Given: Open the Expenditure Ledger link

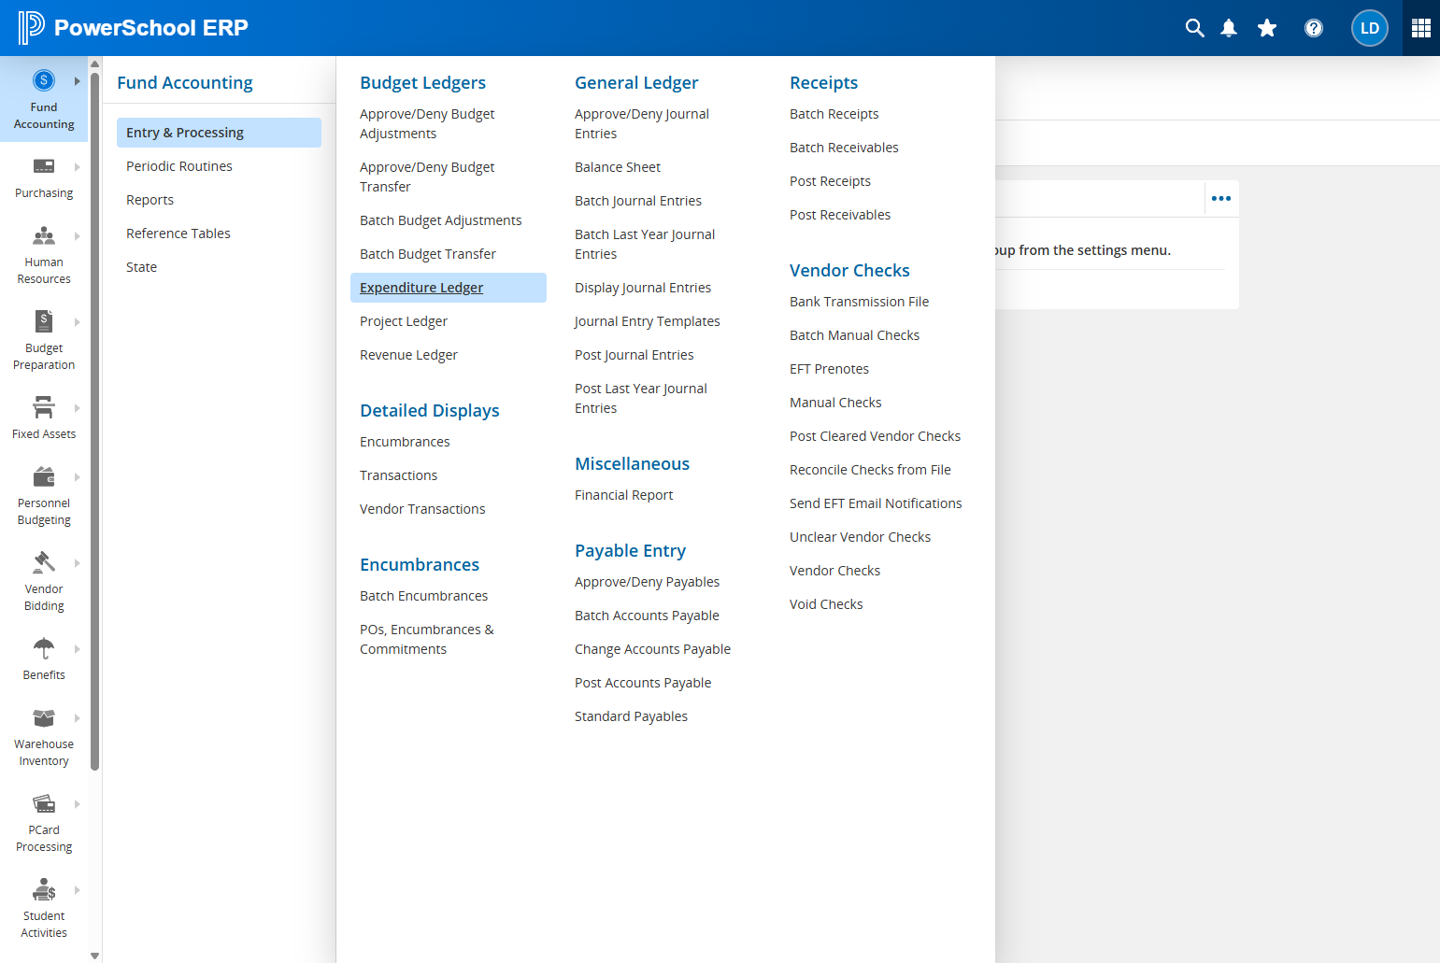Looking at the screenshot, I should click(421, 288).
